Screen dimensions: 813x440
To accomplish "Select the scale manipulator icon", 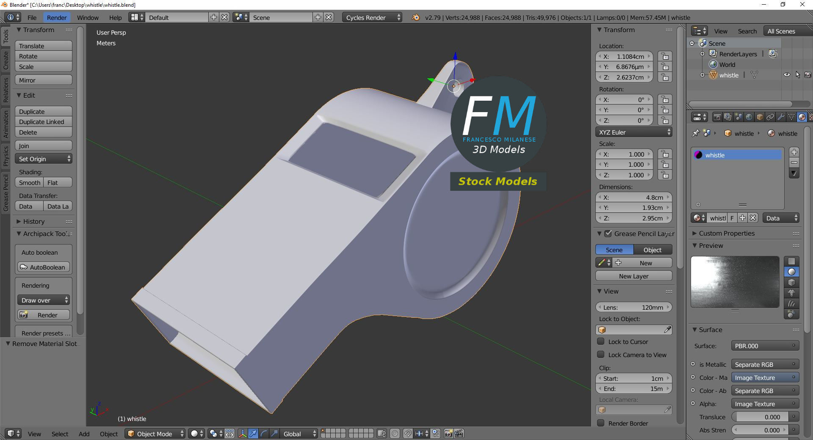I will point(274,434).
